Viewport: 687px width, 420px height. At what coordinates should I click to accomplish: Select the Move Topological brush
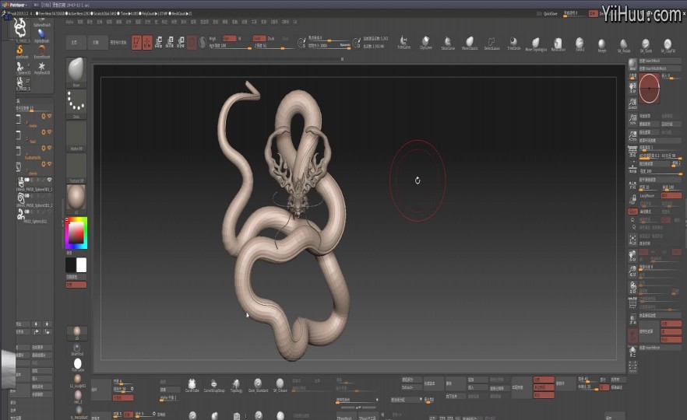point(535,43)
